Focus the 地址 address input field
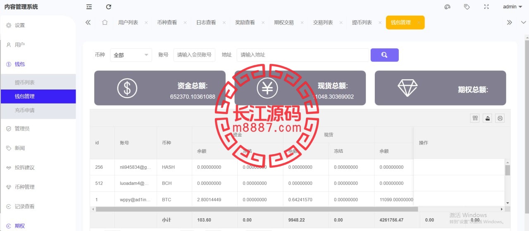Screen dimensions: 529x231 (x=303, y=55)
